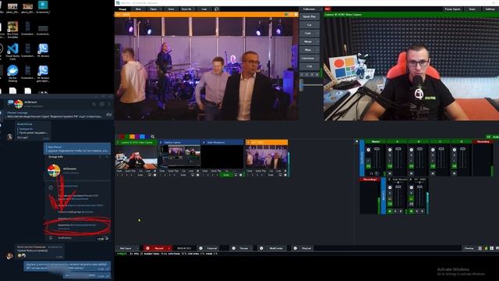Open the Wipe transition dropdown arrow
The width and height of the screenshot is (499, 281).
(317, 50)
